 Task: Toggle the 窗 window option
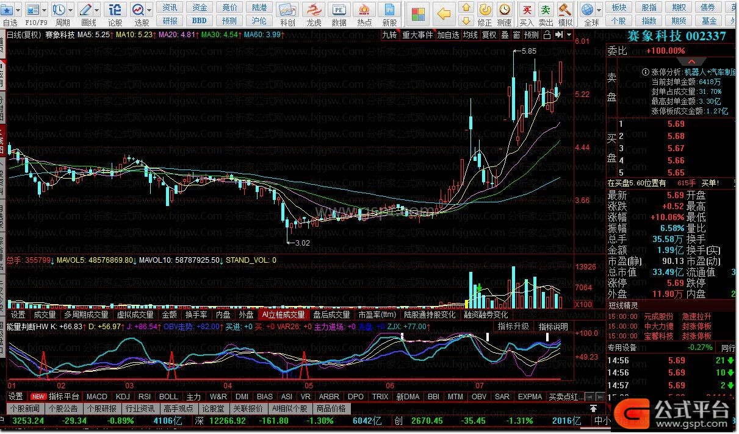[516, 35]
